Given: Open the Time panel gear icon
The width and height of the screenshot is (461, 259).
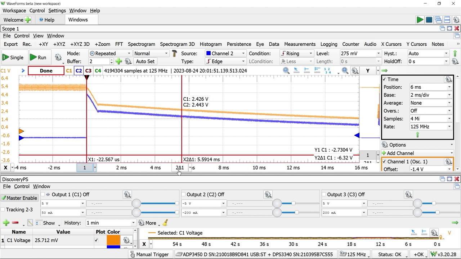Looking at the screenshot, I should pos(448,79).
